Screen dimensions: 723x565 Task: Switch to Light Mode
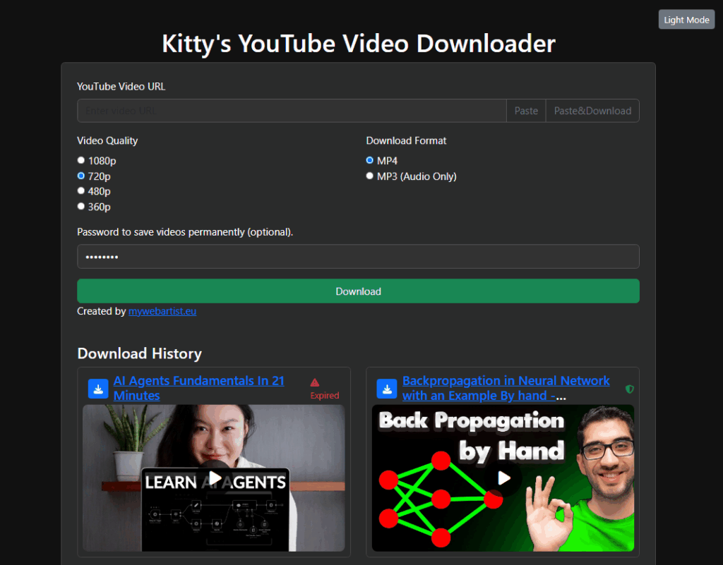coord(686,20)
